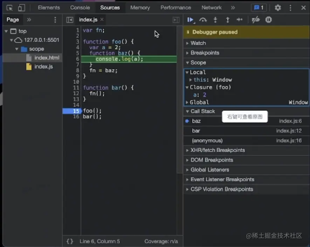The image size is (310, 247).
Task: Select the baz call stack frame
Action: pos(247,121)
